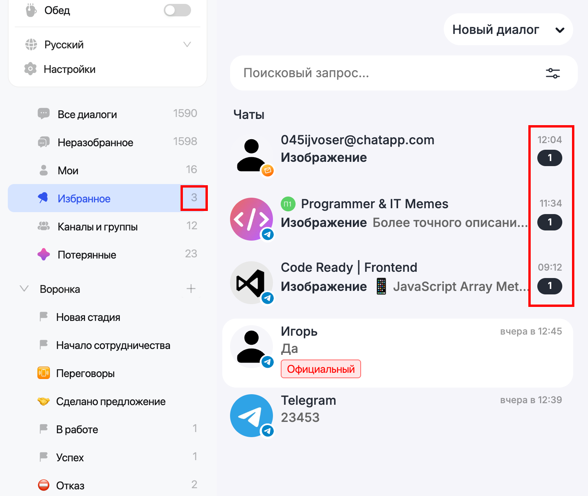Click the Settings gear icon
The height and width of the screenshot is (496, 588).
click(30, 69)
